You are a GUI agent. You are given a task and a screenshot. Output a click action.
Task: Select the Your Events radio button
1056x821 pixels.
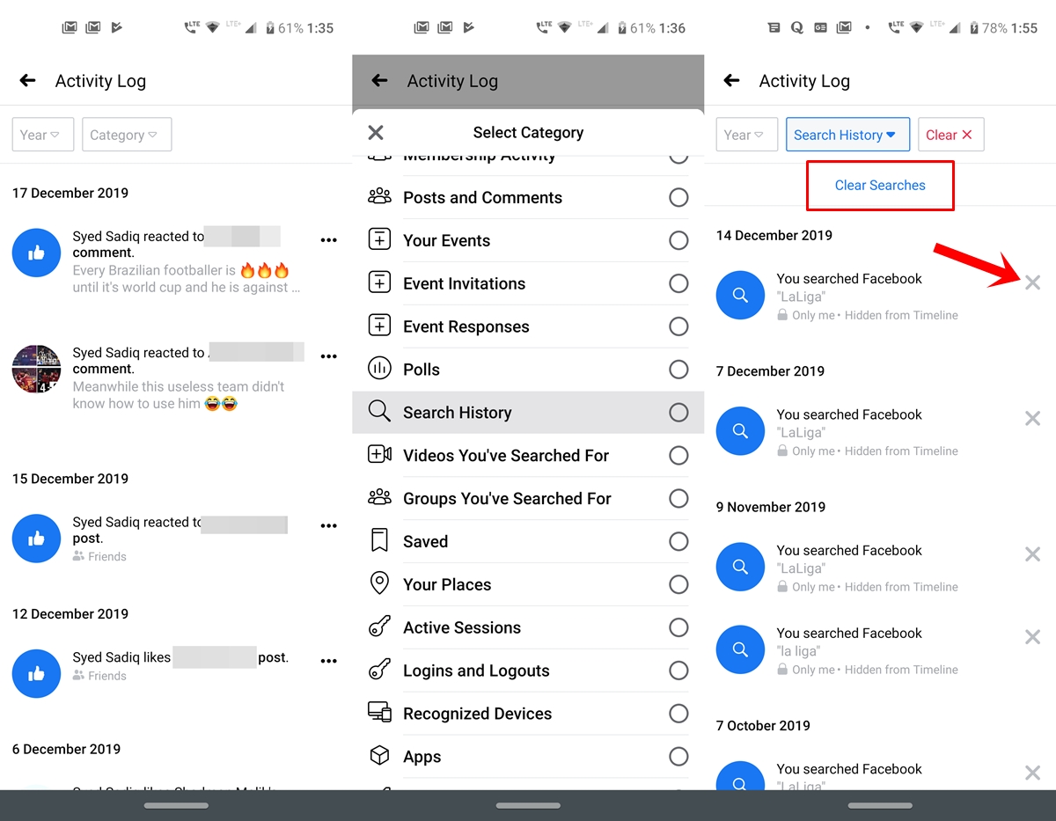(x=678, y=240)
